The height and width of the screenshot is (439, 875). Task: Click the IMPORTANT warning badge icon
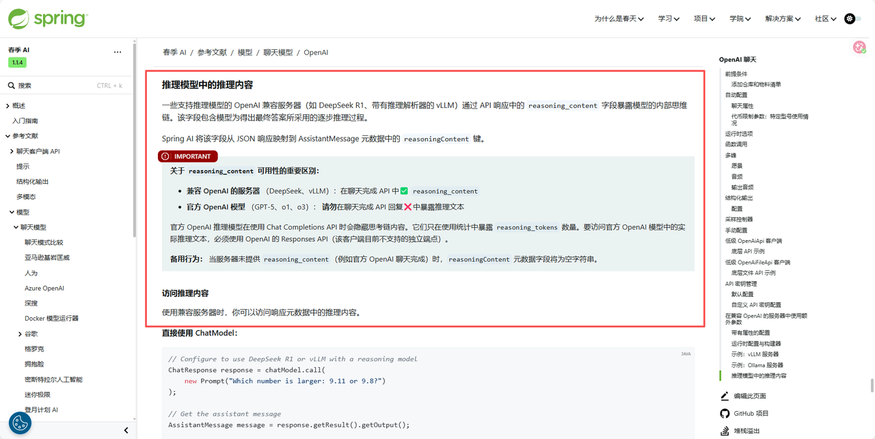point(165,157)
